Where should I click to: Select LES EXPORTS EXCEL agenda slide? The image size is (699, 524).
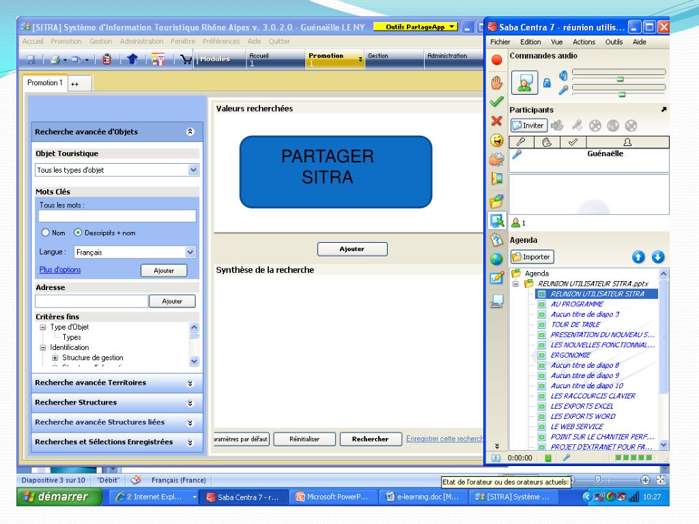pyautogui.click(x=582, y=407)
